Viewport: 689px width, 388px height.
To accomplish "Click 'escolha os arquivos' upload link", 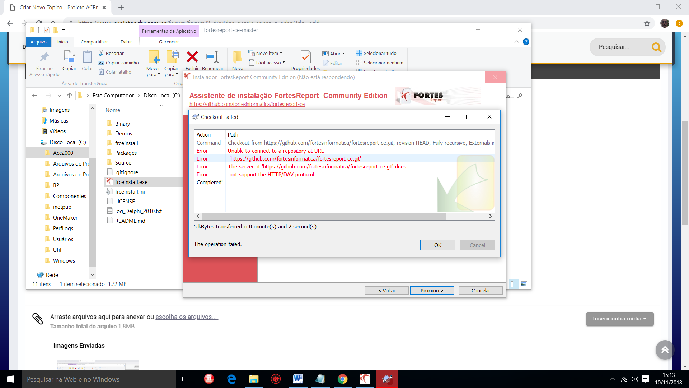I will (187, 317).
